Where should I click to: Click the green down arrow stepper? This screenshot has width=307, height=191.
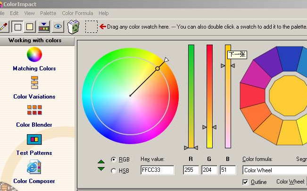click(x=101, y=169)
